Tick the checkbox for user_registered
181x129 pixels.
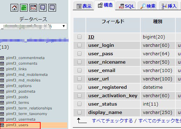pyautogui.click(x=79, y=87)
